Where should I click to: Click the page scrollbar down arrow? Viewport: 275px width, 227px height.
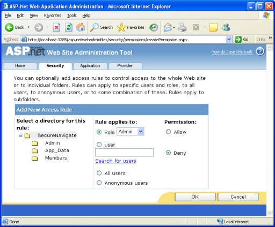[x=270, y=213]
